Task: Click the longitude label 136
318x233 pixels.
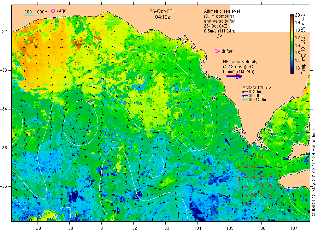Action: point(261,228)
